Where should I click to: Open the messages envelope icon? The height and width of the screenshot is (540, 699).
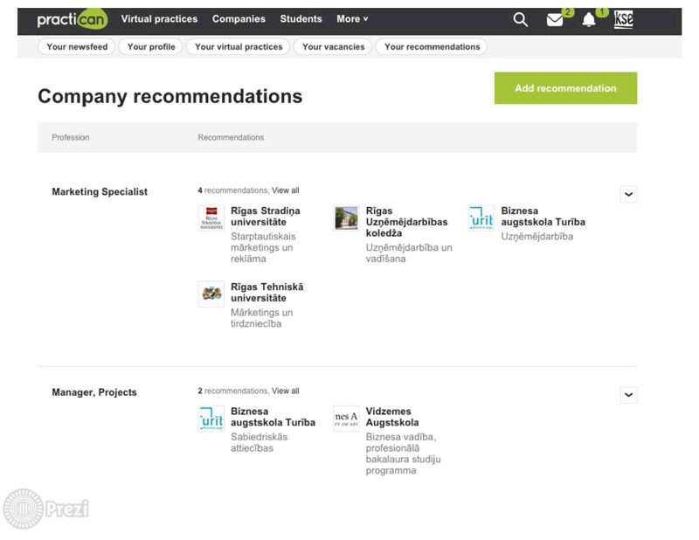[555, 20]
